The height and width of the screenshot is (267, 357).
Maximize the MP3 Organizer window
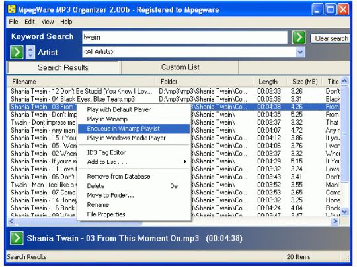[330, 9]
